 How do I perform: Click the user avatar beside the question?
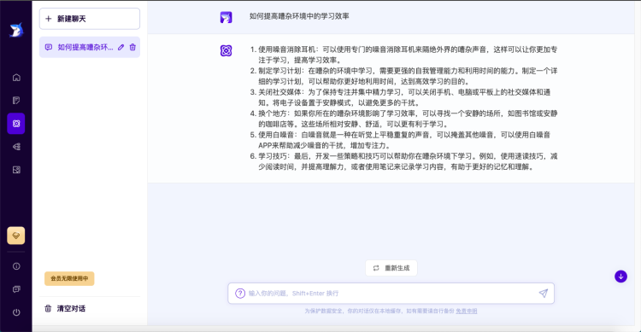tap(226, 17)
